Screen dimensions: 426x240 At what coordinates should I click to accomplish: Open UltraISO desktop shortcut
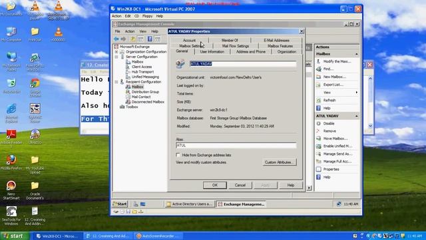[x=35, y=137]
